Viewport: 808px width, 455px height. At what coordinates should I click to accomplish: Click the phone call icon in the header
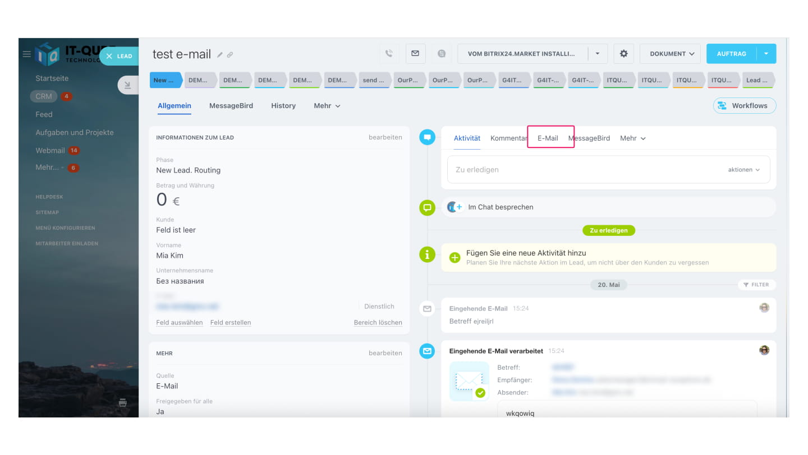[389, 53]
